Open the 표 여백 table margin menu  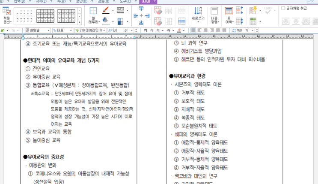pos(229,15)
